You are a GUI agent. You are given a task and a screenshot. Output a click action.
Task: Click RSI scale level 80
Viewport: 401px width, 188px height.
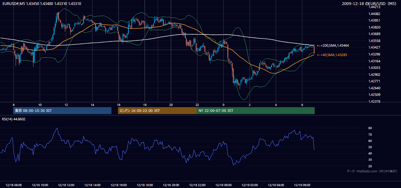tap(370, 128)
